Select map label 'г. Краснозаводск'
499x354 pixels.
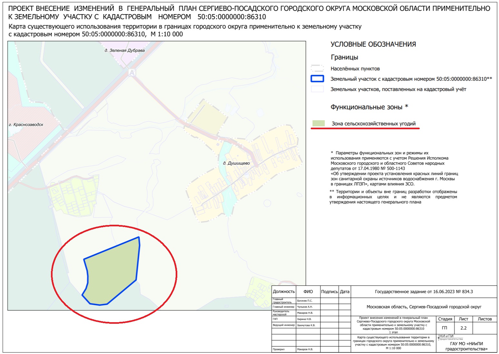(26, 124)
